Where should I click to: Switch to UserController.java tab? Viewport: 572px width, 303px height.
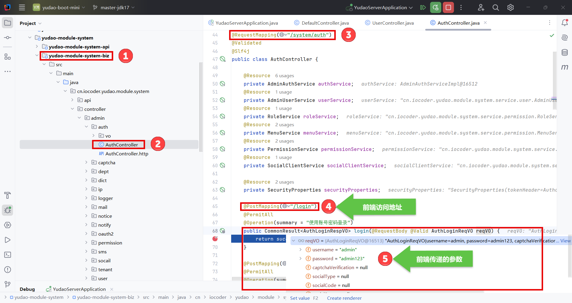click(389, 23)
